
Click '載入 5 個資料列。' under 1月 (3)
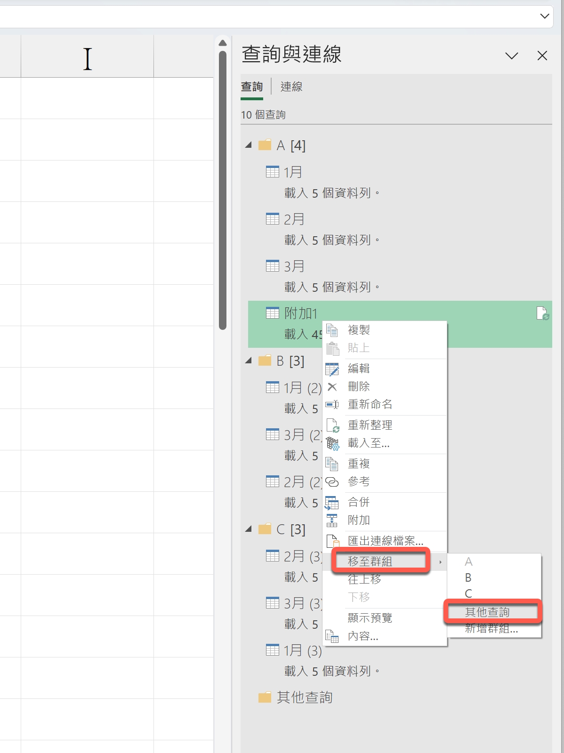point(332,671)
